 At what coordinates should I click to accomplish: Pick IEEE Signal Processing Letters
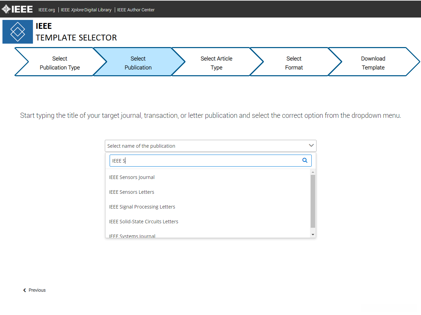pyautogui.click(x=142, y=207)
